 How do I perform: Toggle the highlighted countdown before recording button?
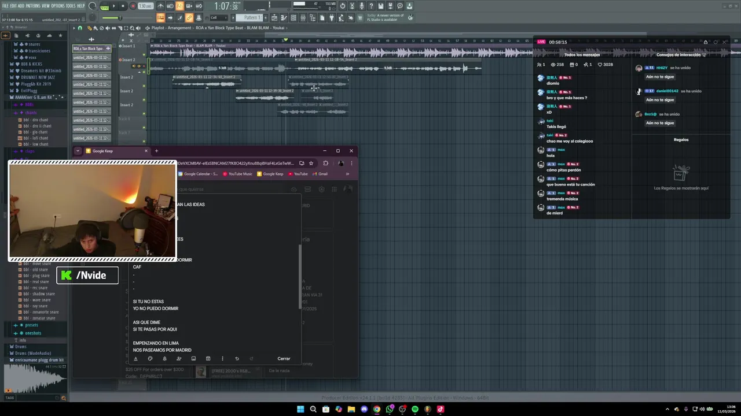(x=179, y=6)
